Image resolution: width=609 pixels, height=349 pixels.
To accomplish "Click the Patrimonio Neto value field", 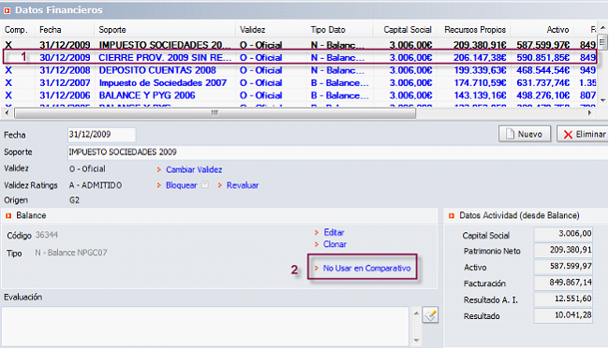I will pyautogui.click(x=563, y=250).
